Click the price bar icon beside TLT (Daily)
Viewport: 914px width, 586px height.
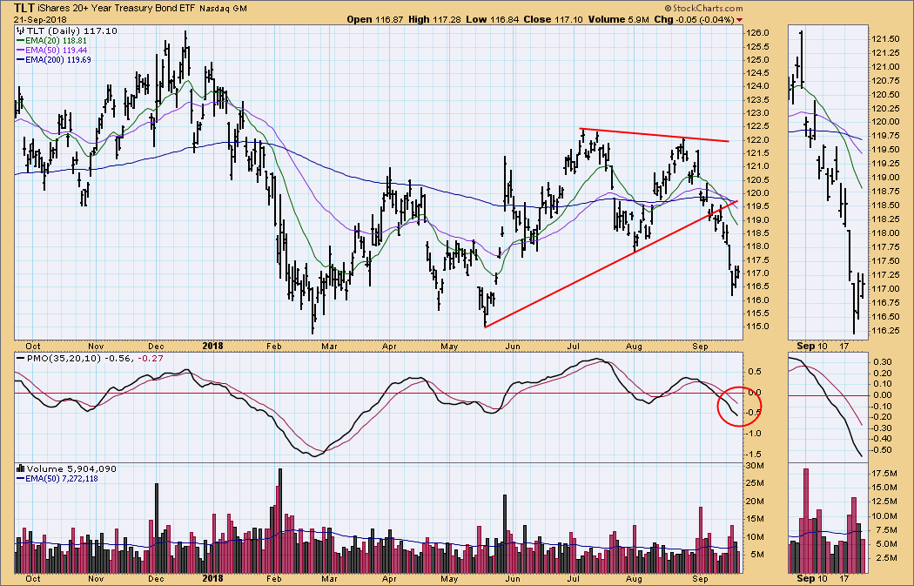[x=21, y=30]
